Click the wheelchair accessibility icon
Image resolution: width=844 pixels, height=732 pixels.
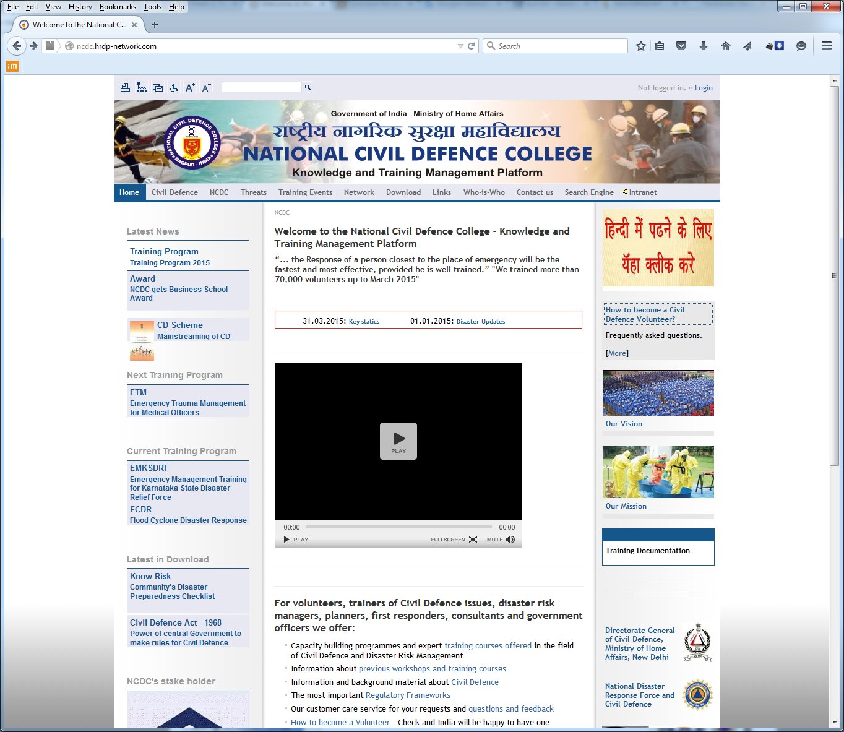(174, 87)
